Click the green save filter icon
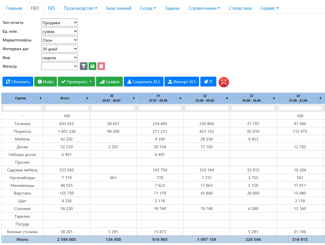This screenshot has height=245, width=325. (92, 66)
